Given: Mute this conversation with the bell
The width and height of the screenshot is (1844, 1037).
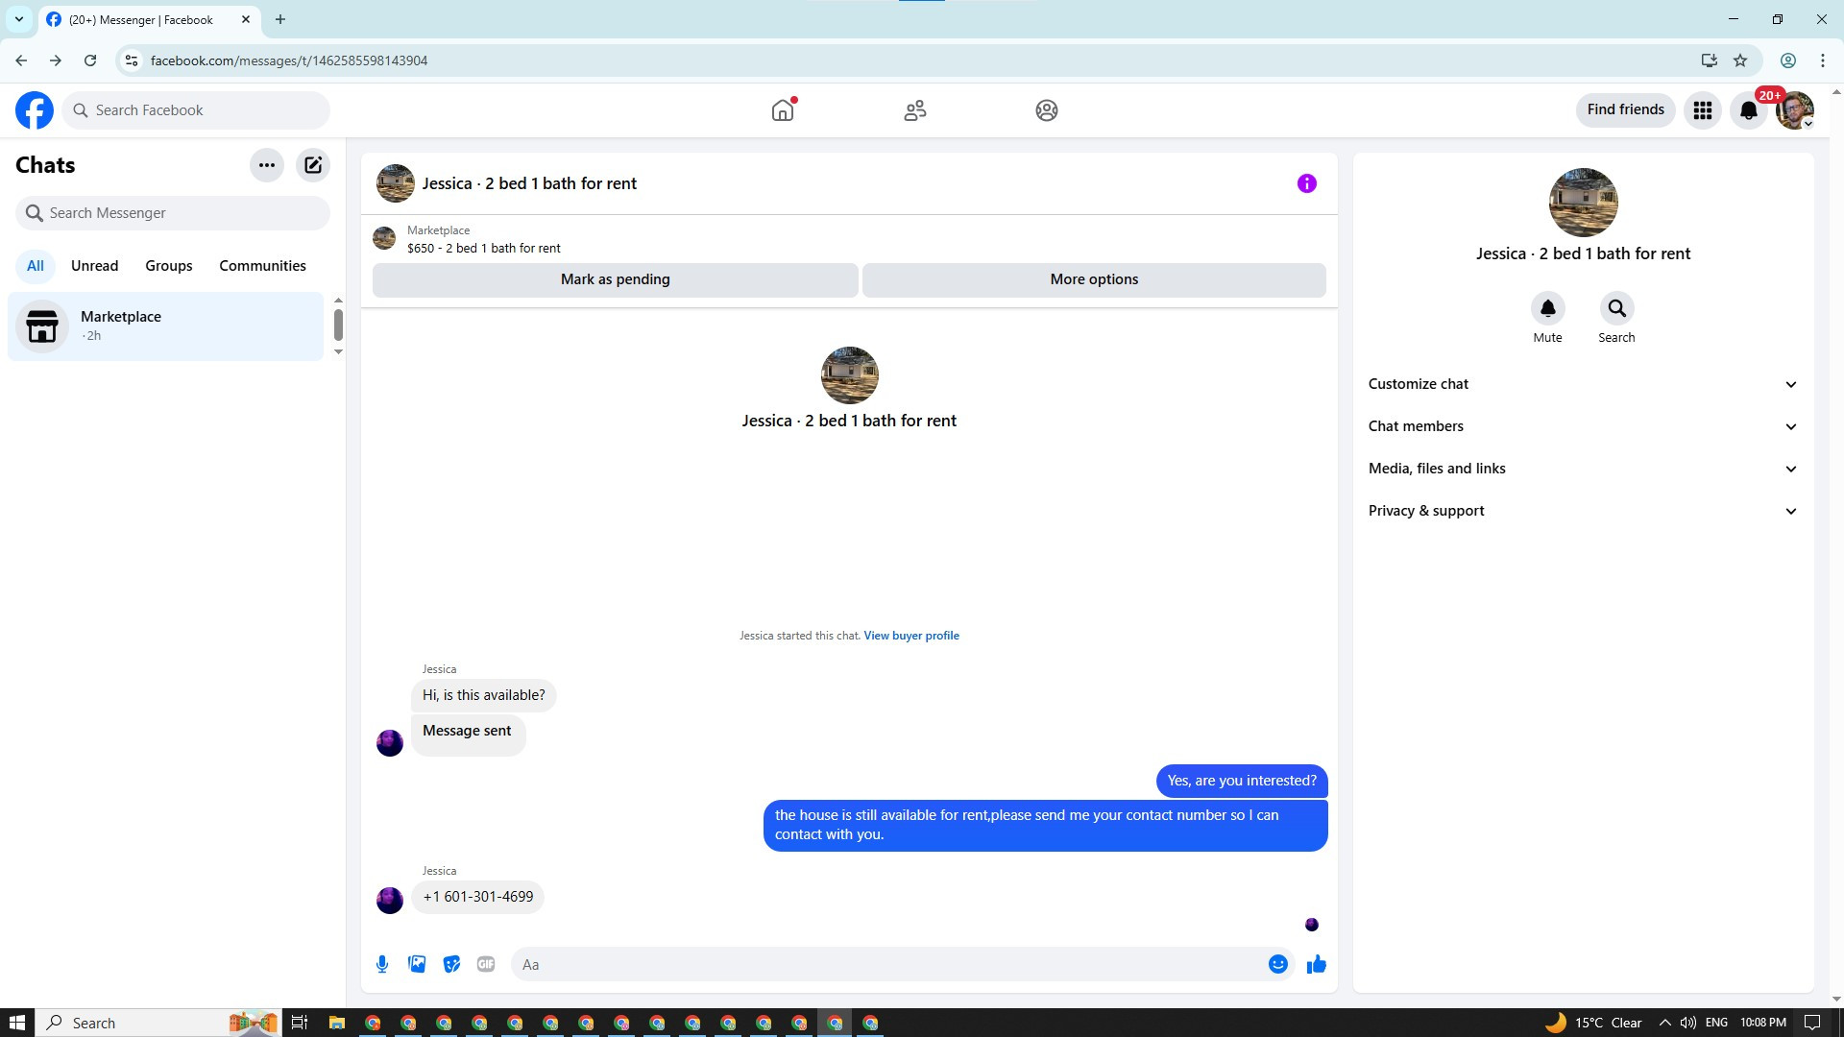Looking at the screenshot, I should (x=1548, y=308).
